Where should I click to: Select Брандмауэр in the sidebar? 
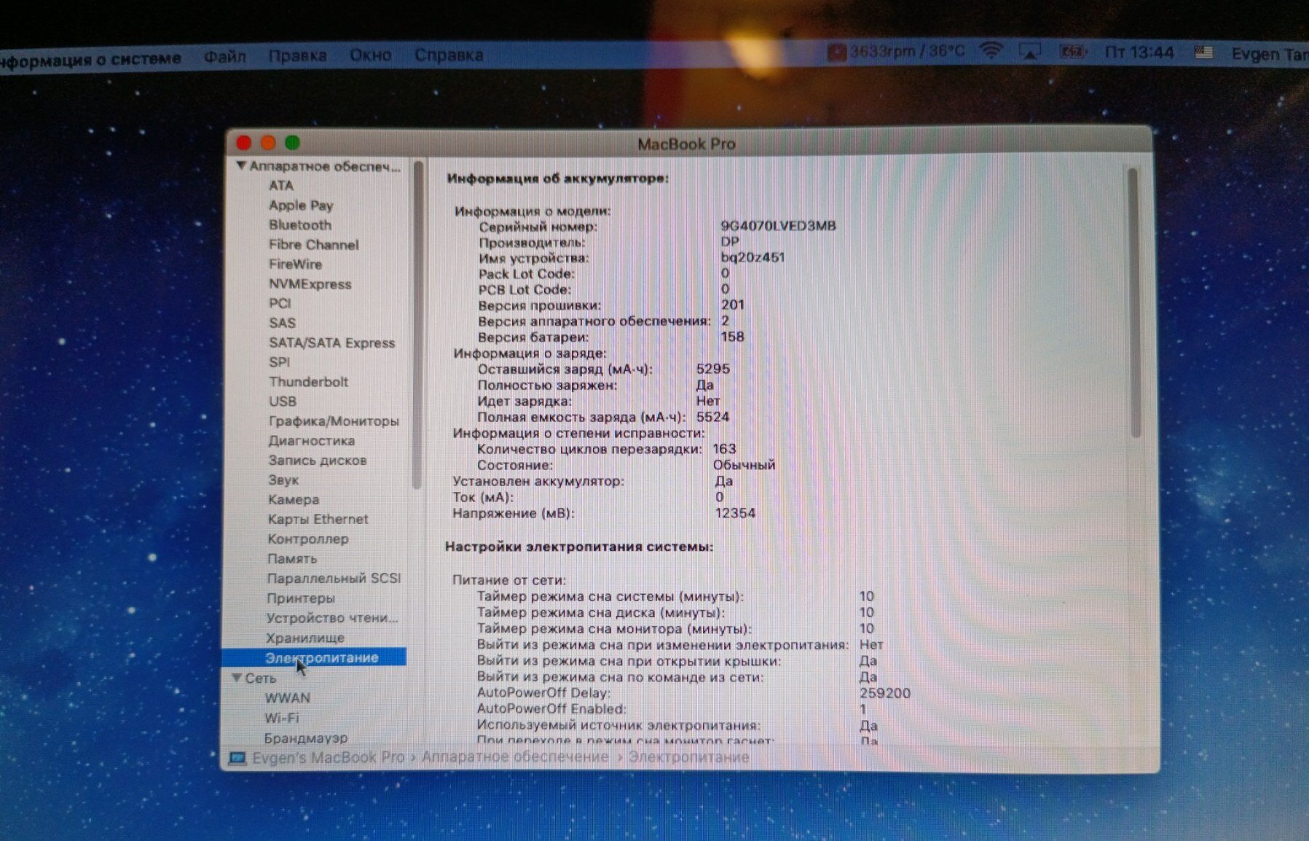(305, 738)
